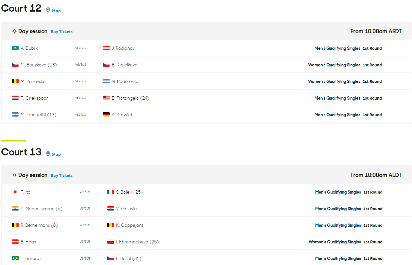Click the India flag beside P. Gunneswaran
Screen dimensions: 412x265
click(x=15, y=209)
